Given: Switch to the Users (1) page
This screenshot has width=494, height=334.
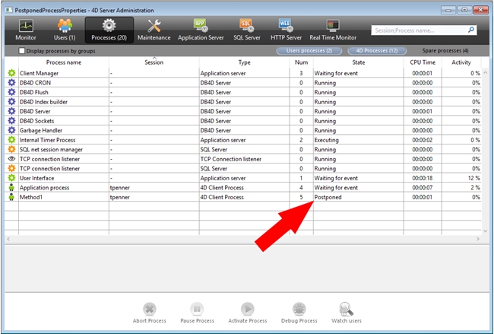Looking at the screenshot, I should coord(64,30).
